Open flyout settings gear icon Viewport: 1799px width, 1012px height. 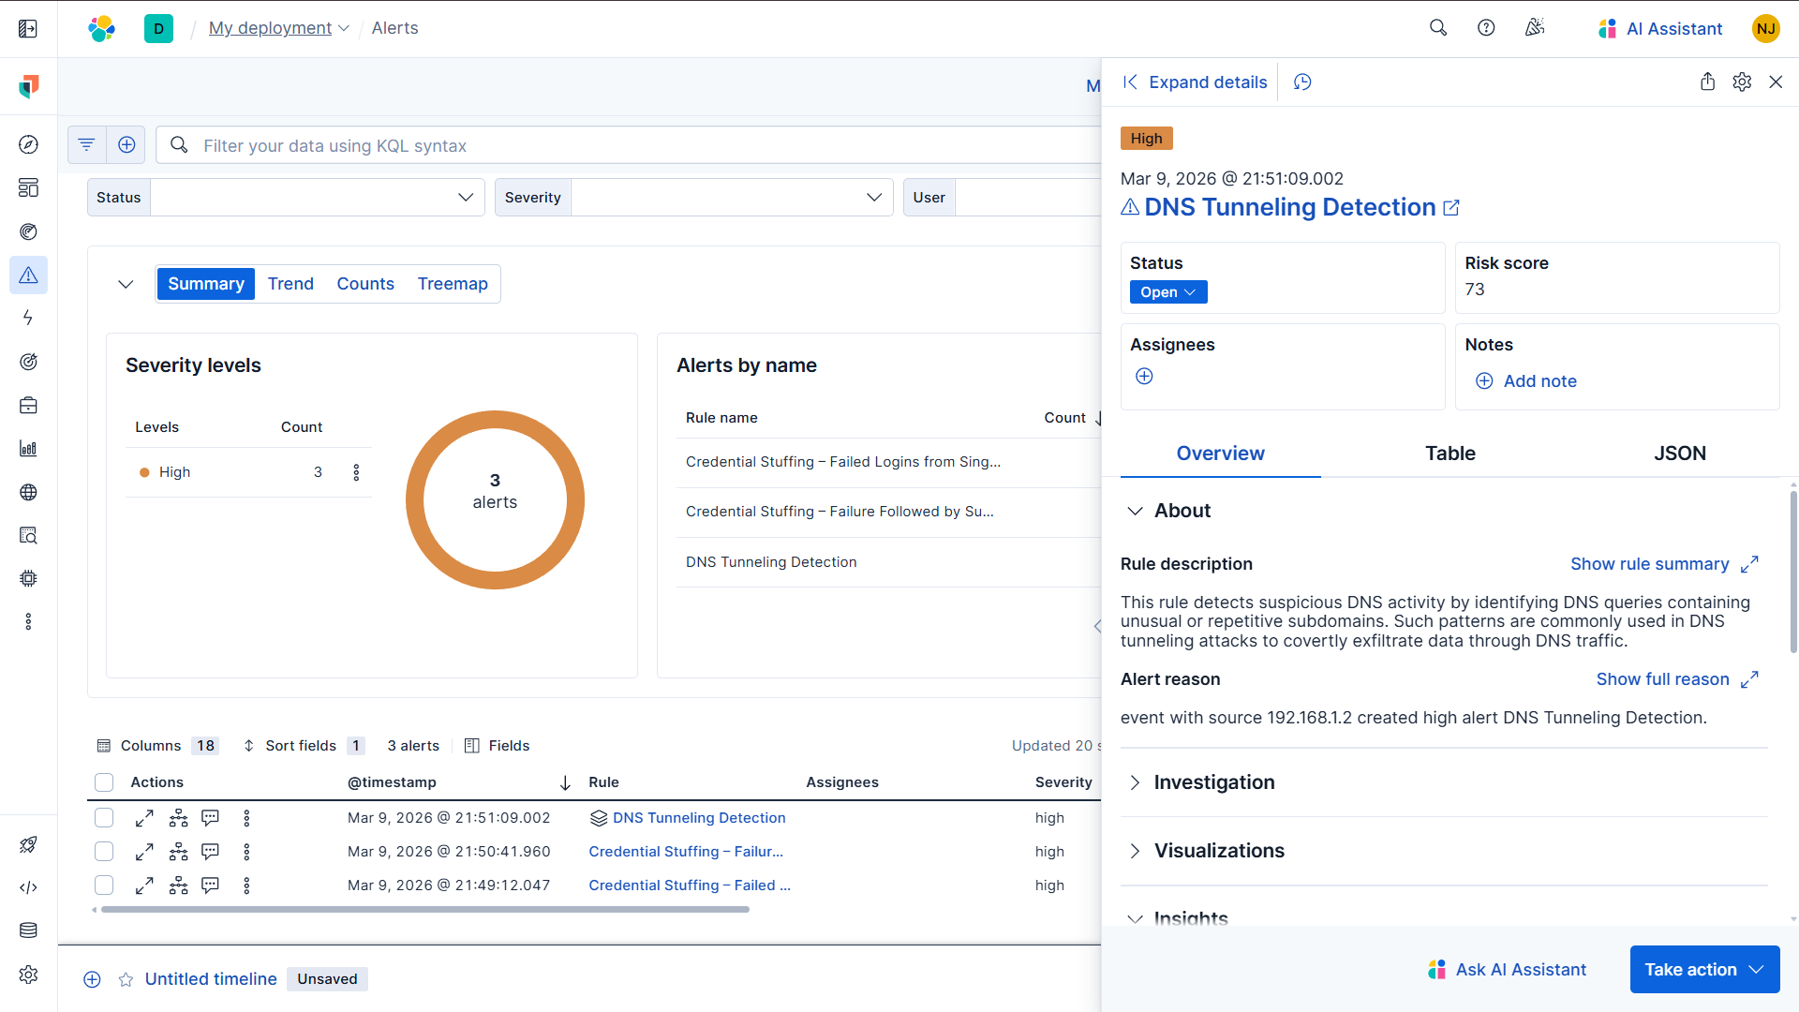1742,82
